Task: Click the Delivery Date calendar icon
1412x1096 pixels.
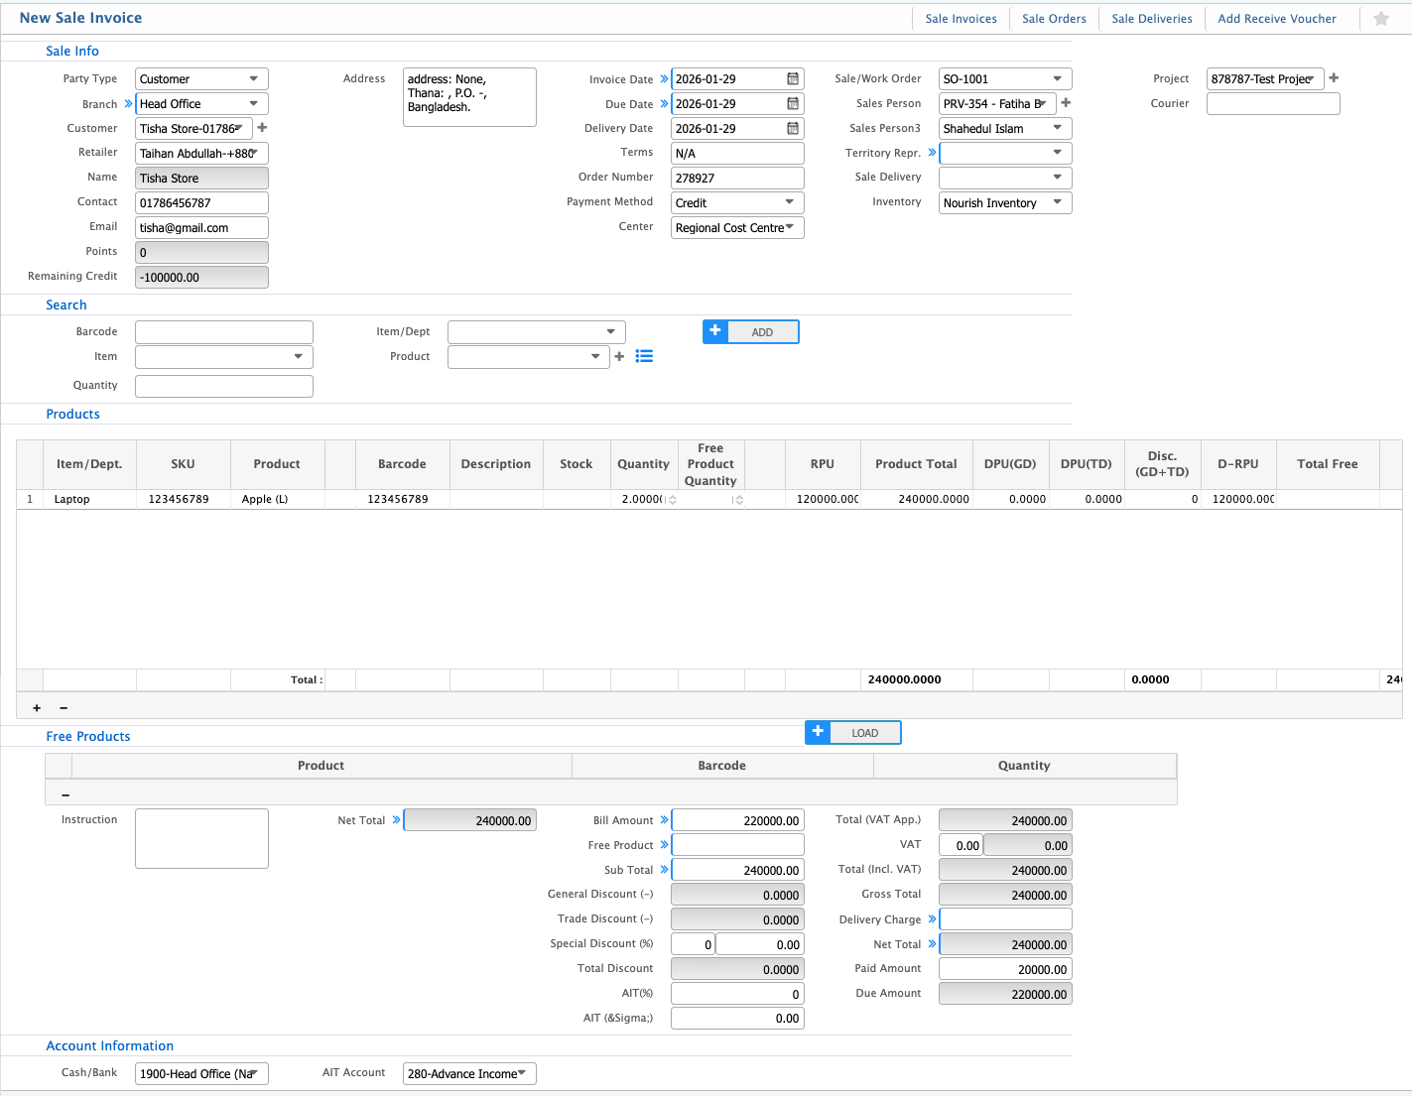Action: pos(793,128)
